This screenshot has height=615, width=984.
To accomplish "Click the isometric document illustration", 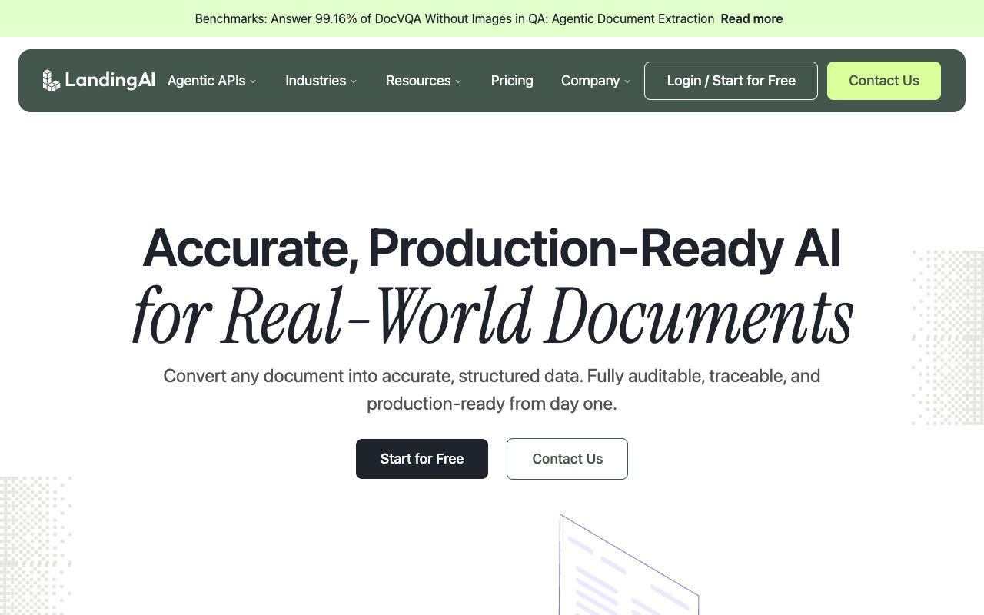I will [x=629, y=565].
